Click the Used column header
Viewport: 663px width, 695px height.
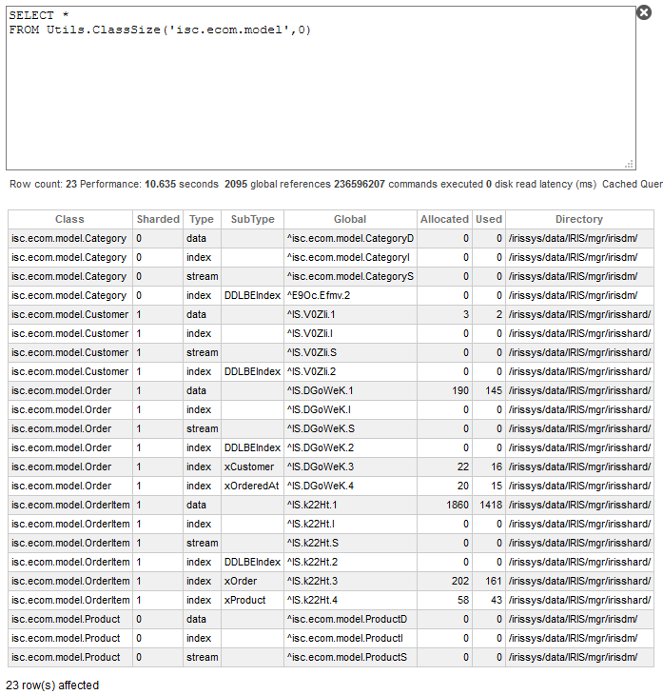point(489,219)
